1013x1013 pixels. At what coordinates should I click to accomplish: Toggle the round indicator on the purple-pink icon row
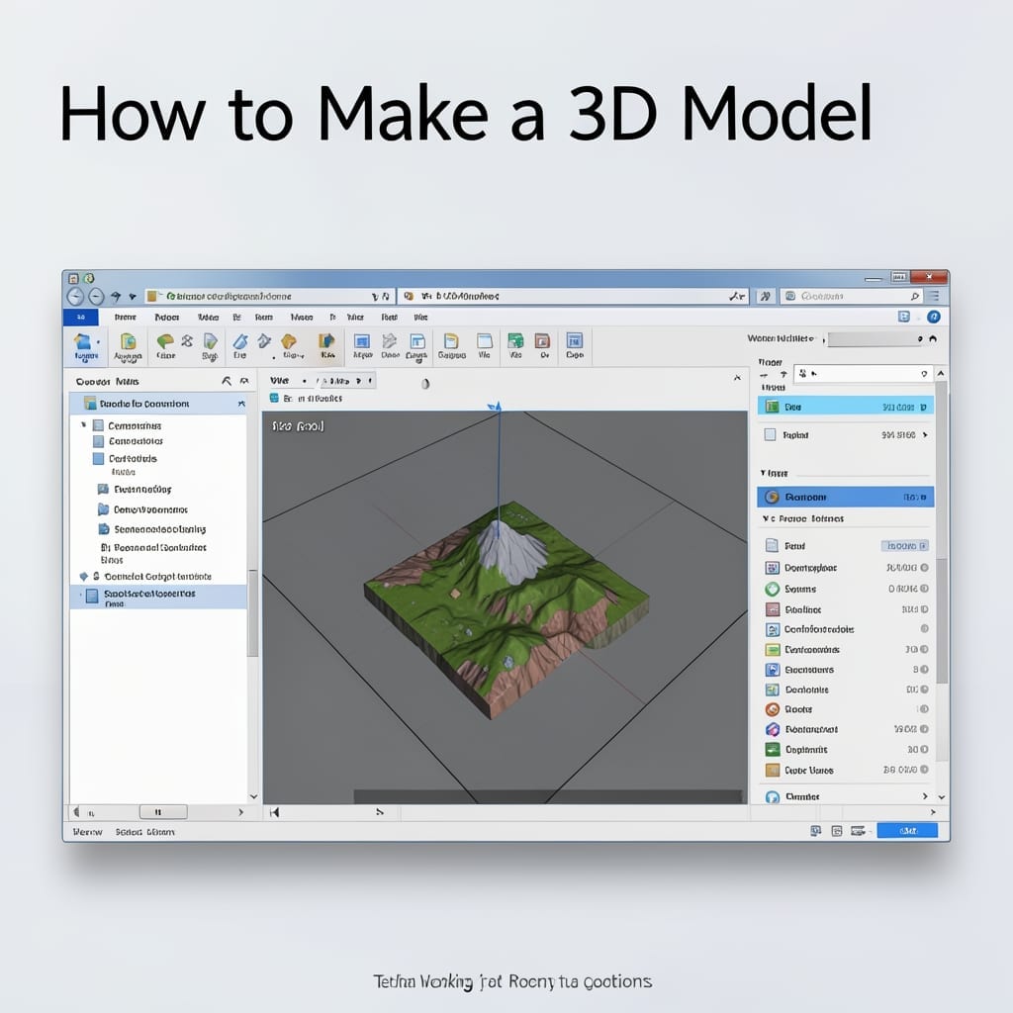point(925,729)
